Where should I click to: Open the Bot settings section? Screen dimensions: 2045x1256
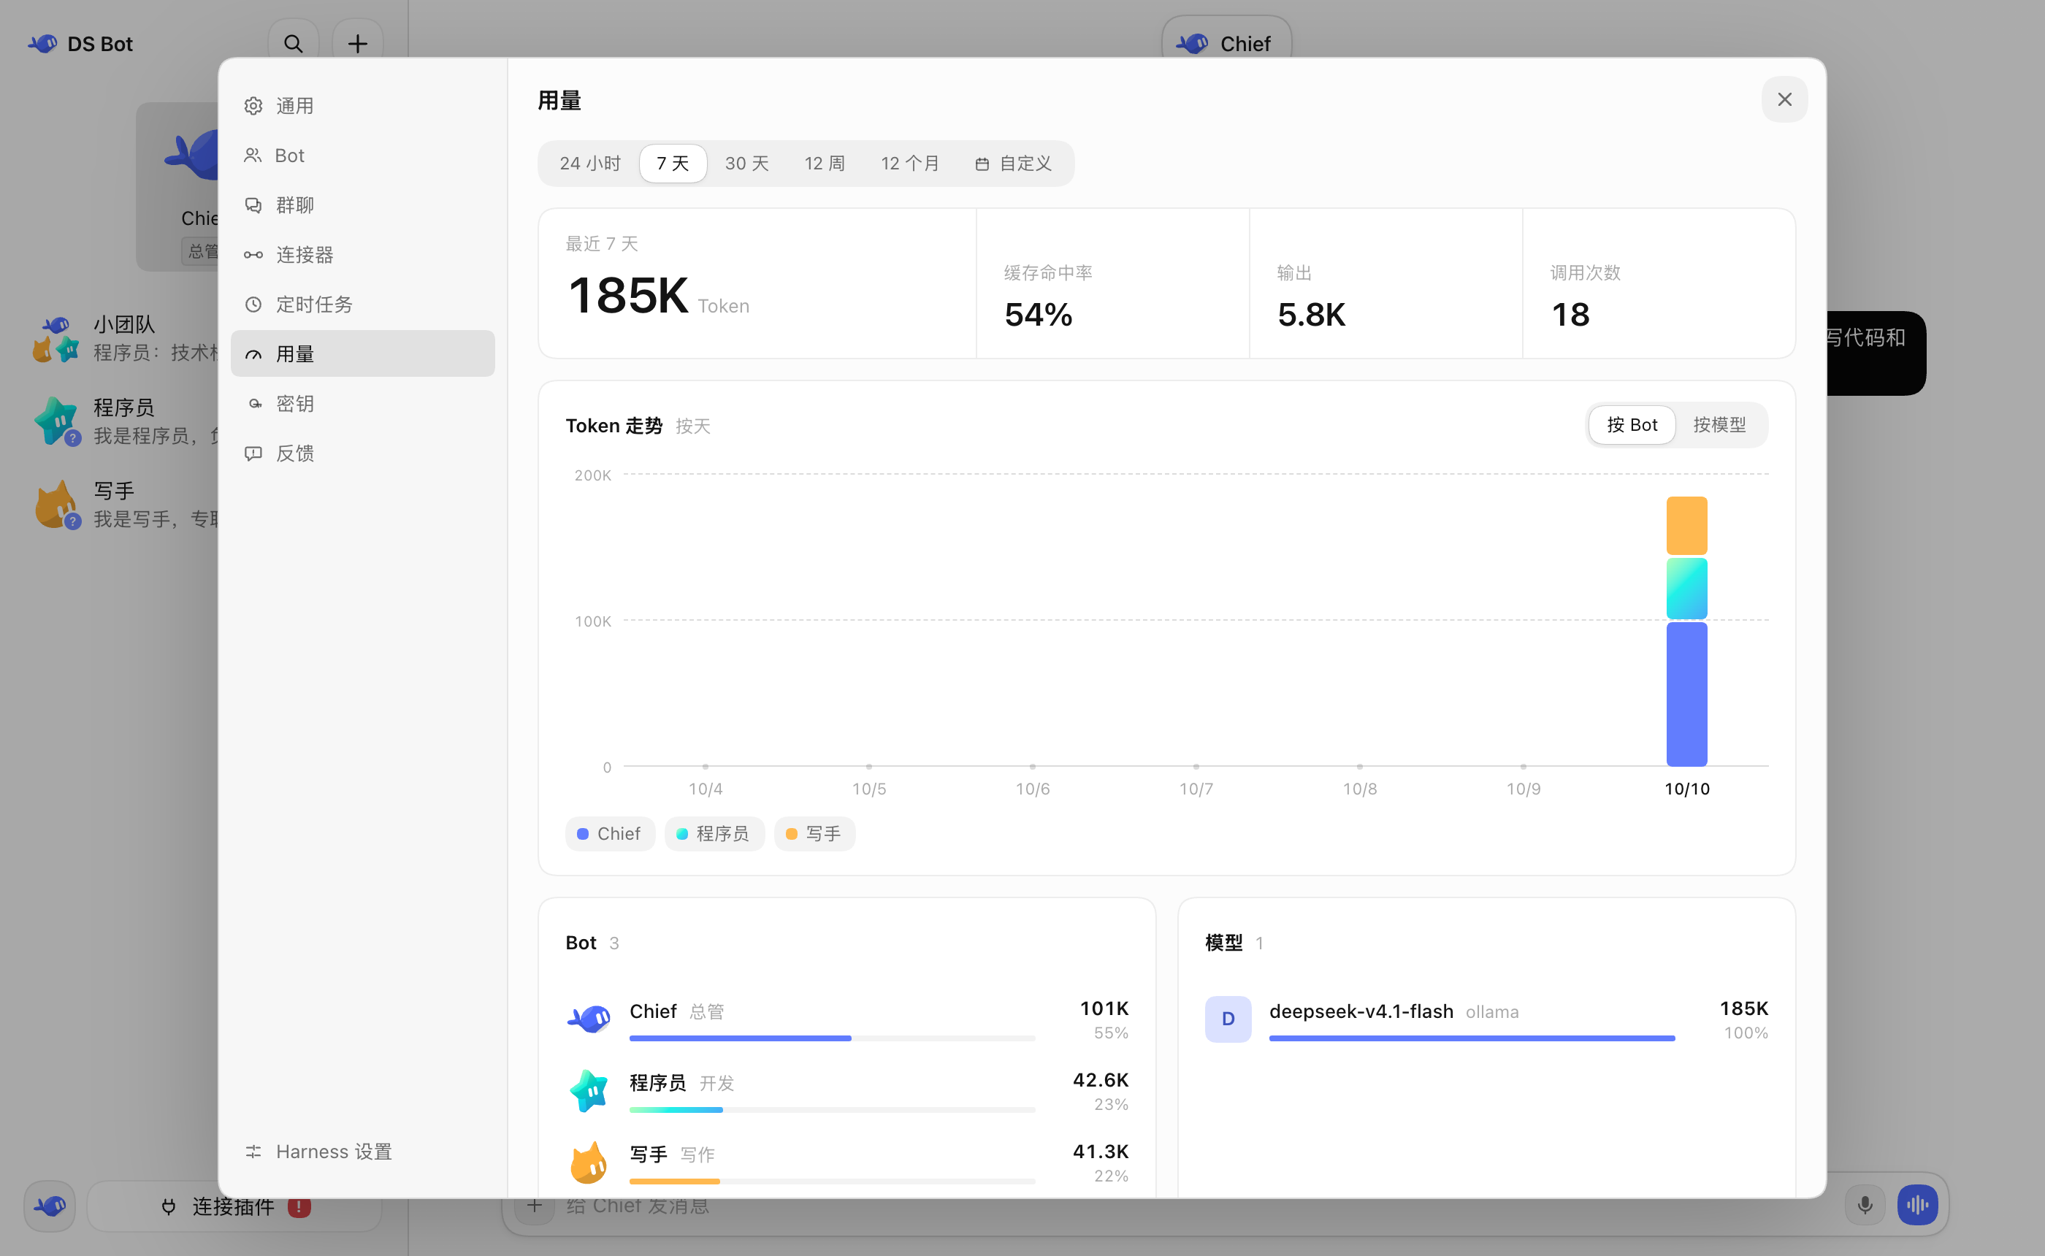[362, 156]
